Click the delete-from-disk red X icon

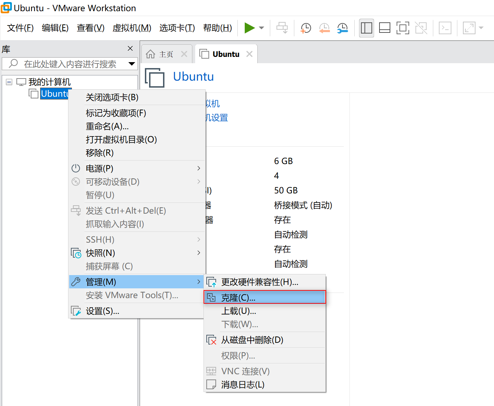pyautogui.click(x=211, y=340)
